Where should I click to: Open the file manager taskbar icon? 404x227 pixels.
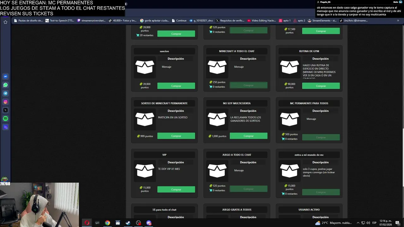coord(118,223)
